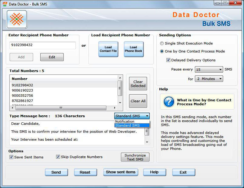Open the Pause every 15 SMS dropdown

pyautogui.click(x=209, y=70)
